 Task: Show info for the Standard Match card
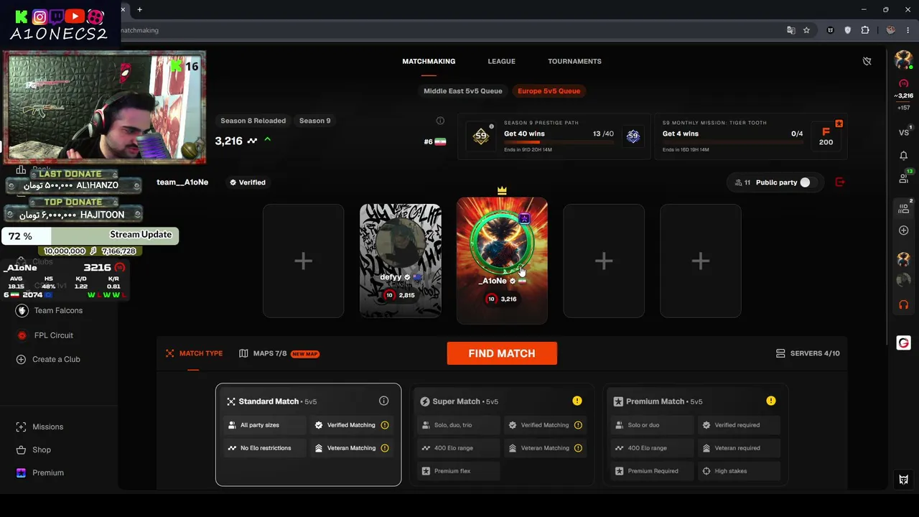383,401
